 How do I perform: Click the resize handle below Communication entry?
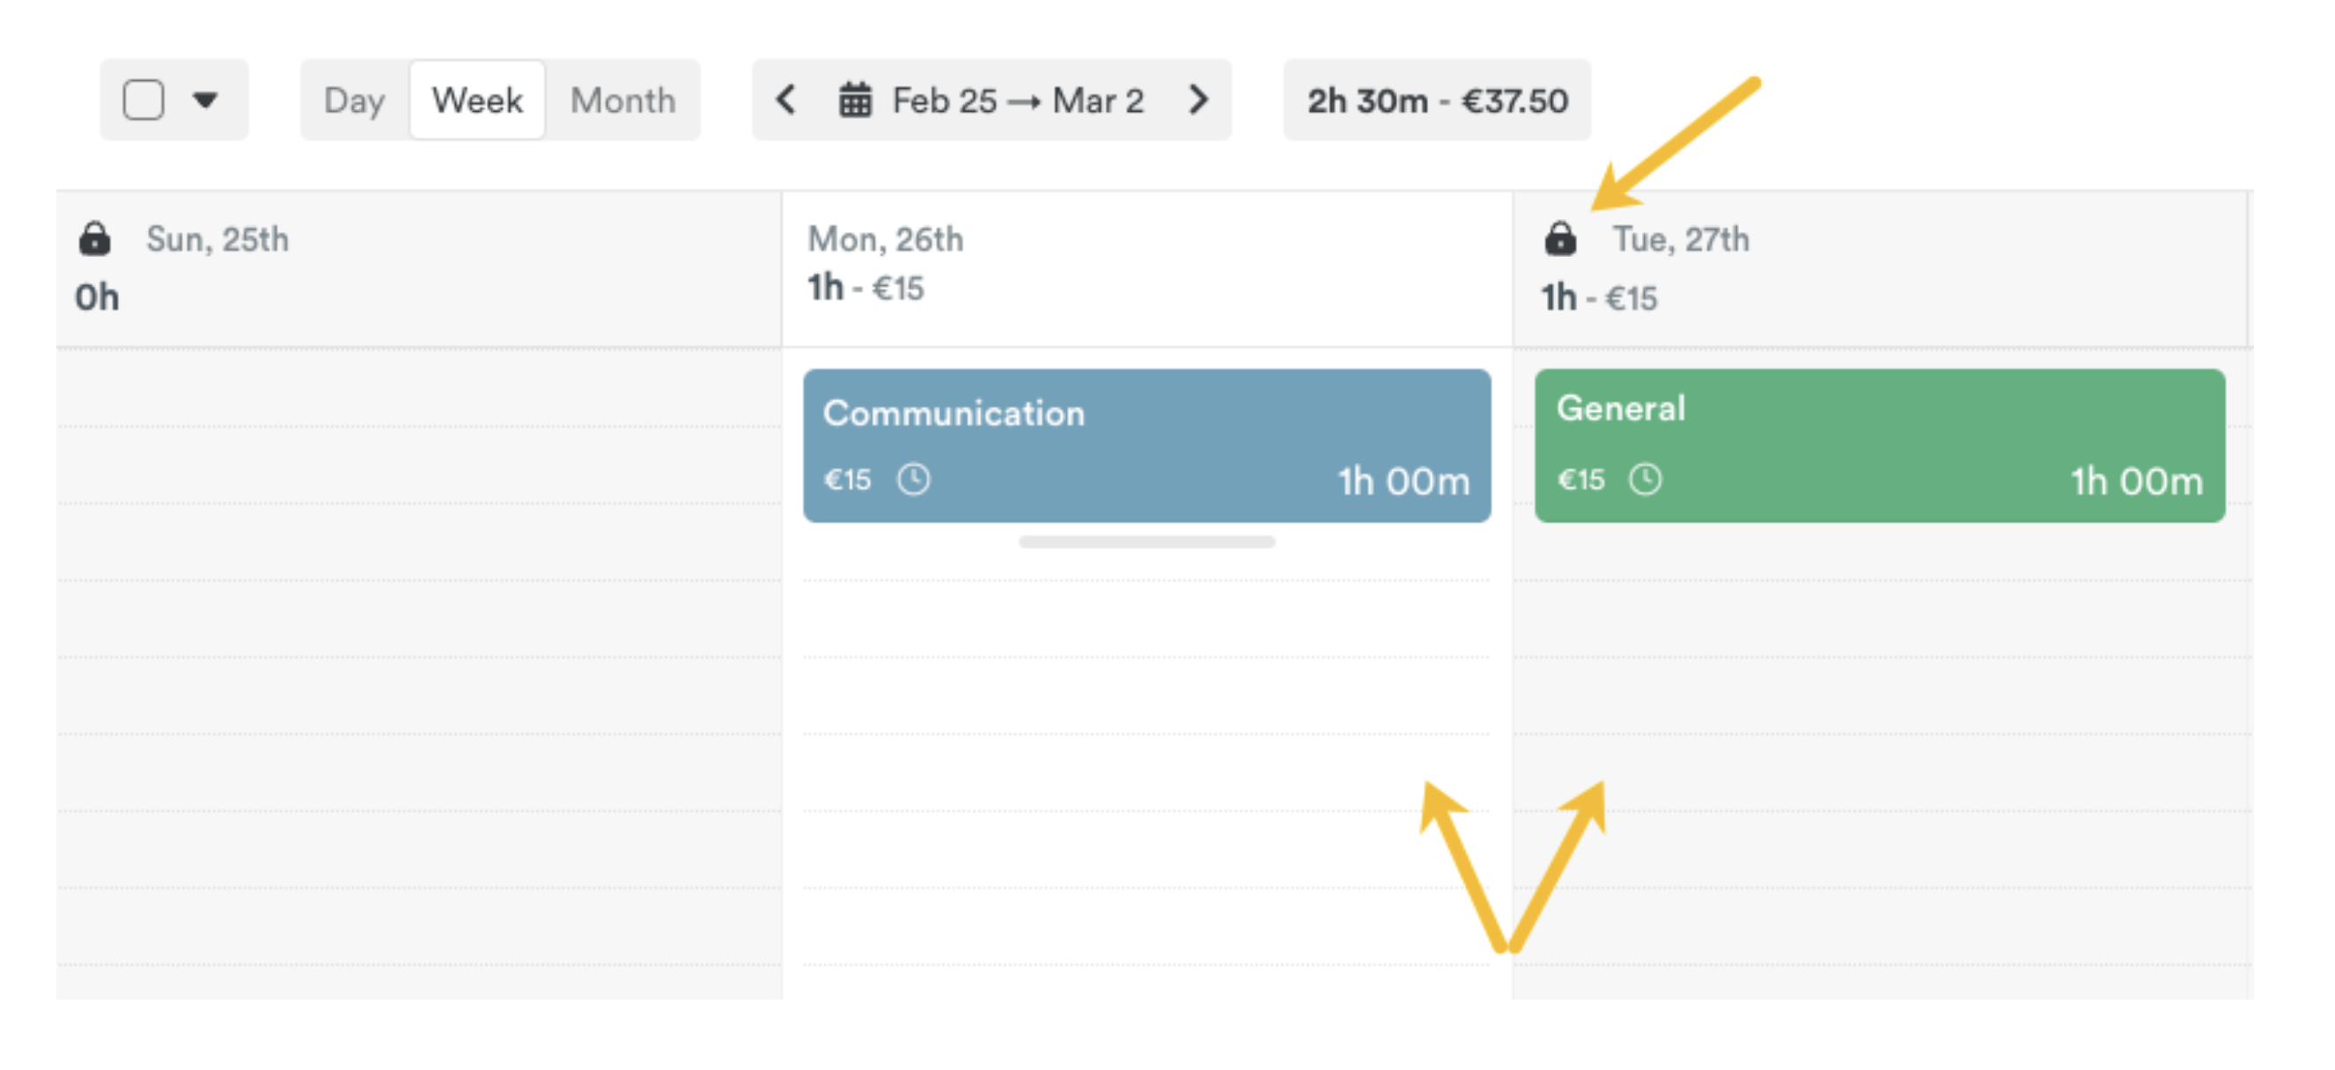[1146, 542]
